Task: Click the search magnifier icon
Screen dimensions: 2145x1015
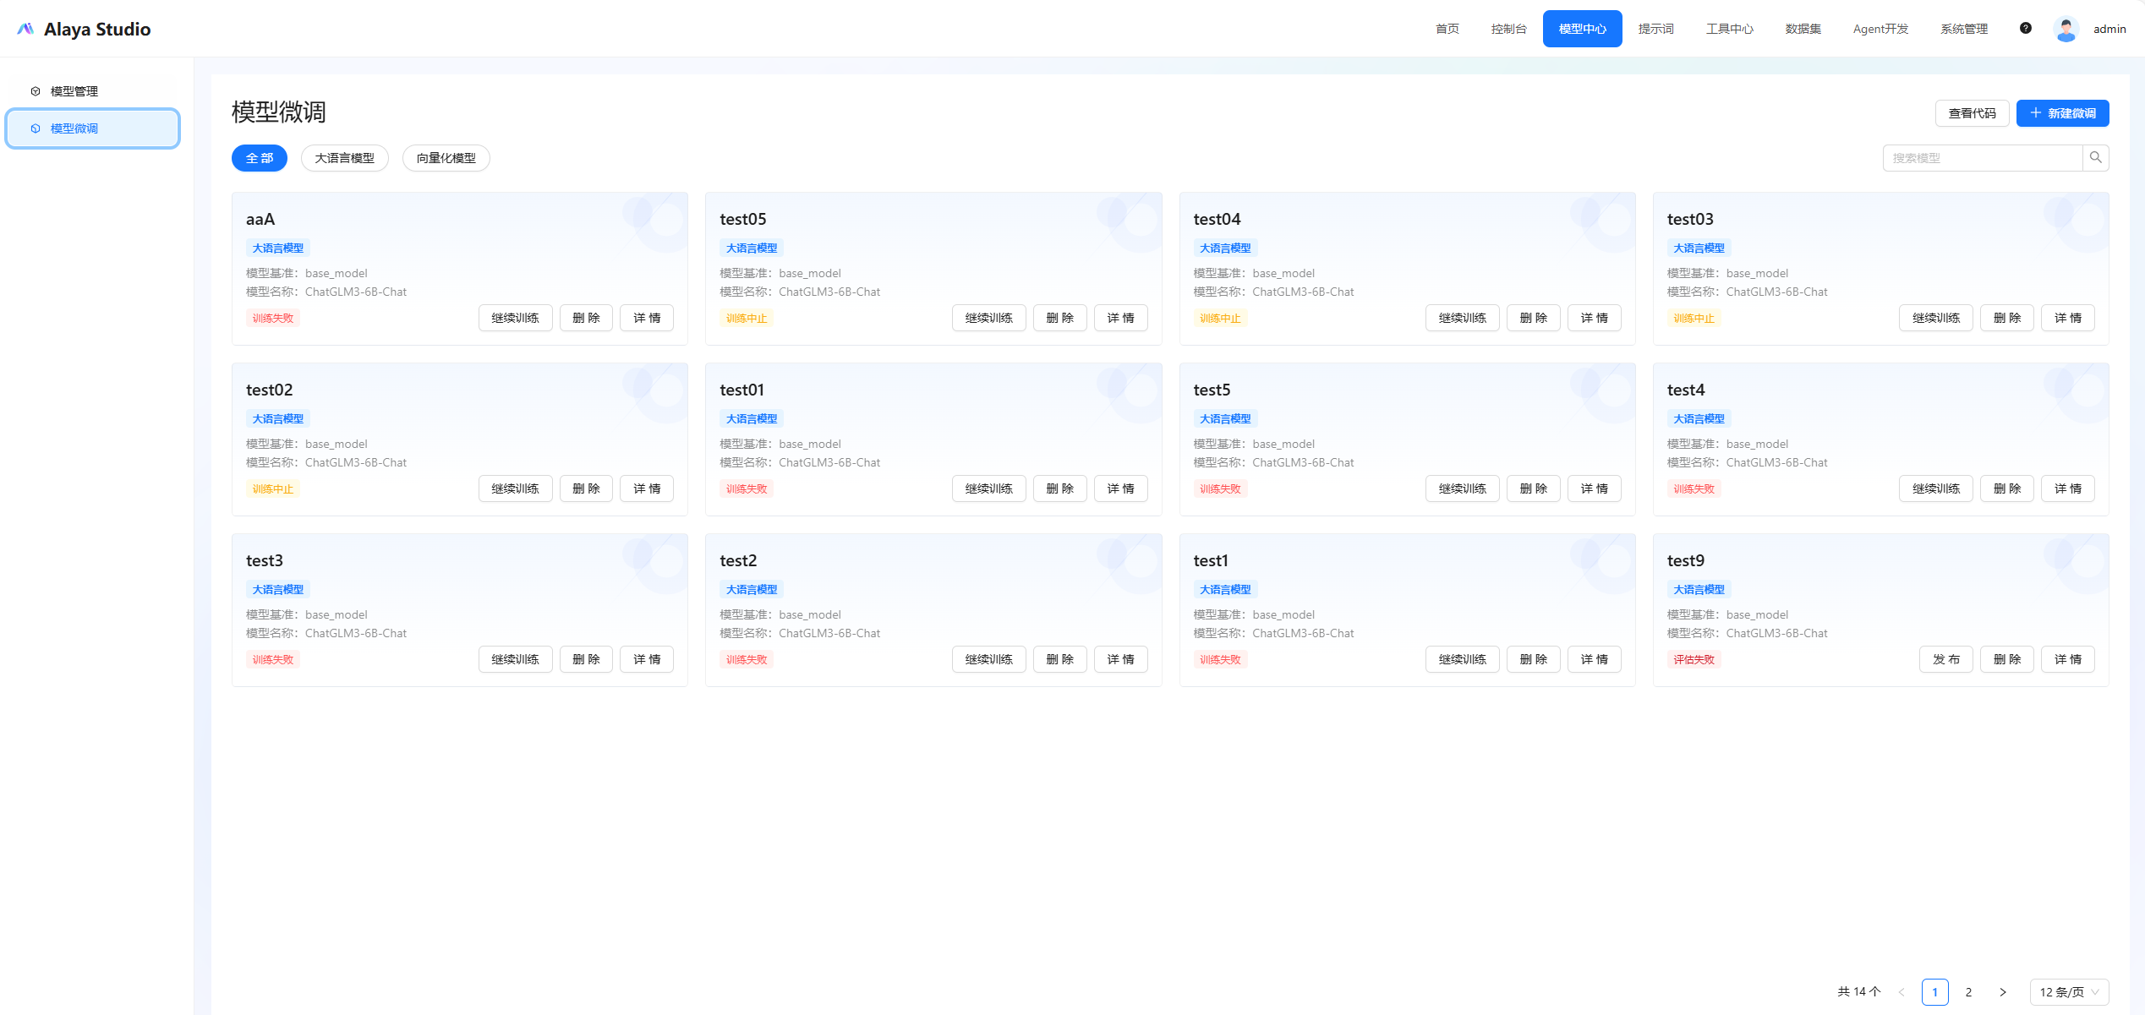Action: pos(2095,158)
